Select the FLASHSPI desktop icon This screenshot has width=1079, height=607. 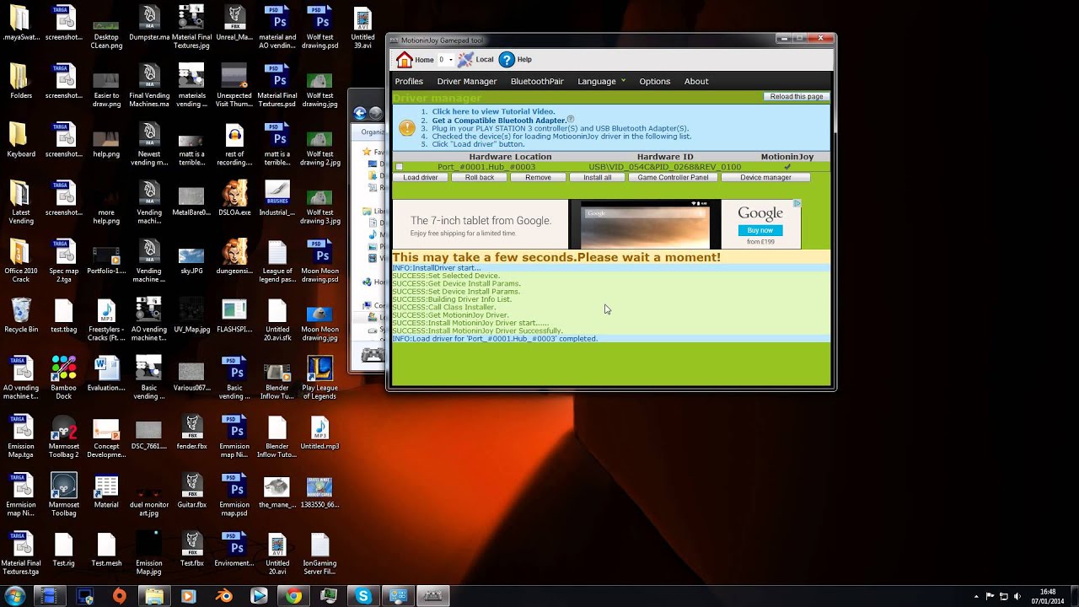[x=234, y=316]
